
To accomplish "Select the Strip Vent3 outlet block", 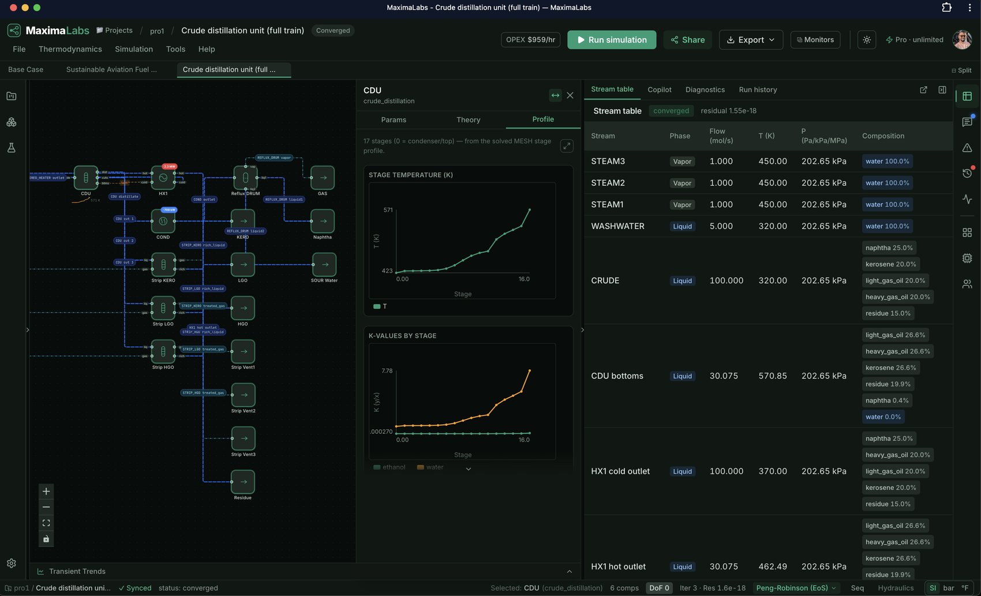I will point(243,438).
